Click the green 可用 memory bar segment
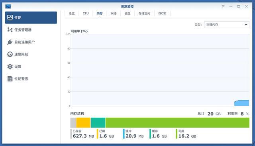 click(x=177, y=123)
